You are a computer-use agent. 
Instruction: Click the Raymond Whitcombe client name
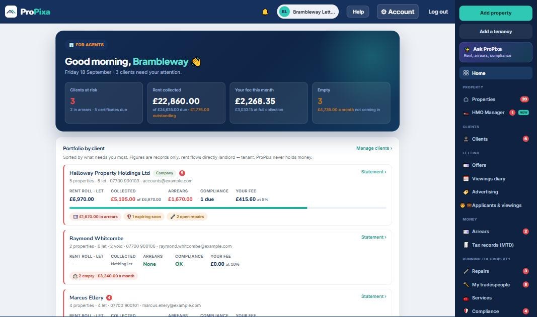pos(97,238)
